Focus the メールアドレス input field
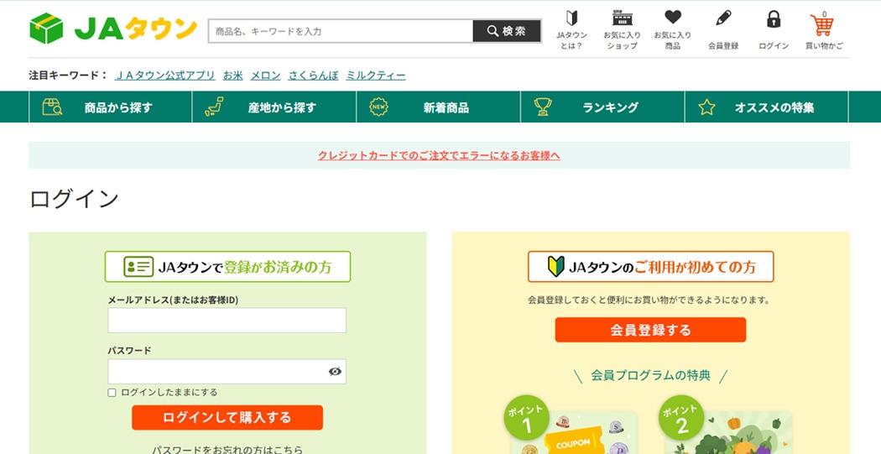Image resolution: width=881 pixels, height=454 pixels. point(227,321)
